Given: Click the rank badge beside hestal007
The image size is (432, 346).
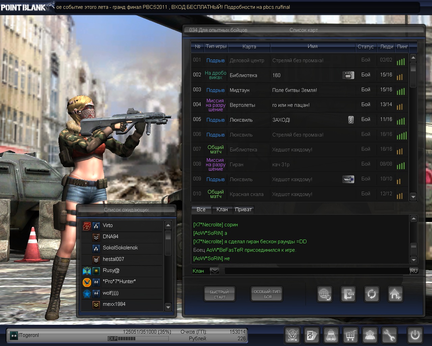Looking at the screenshot, I should pos(96,259).
